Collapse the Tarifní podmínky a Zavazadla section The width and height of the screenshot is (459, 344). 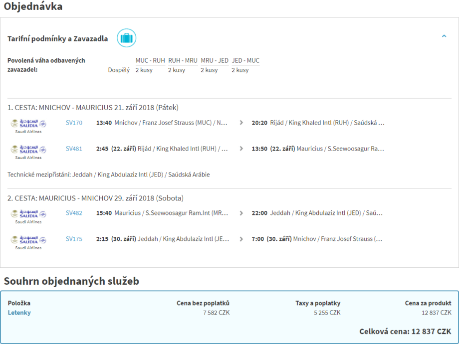click(x=444, y=36)
